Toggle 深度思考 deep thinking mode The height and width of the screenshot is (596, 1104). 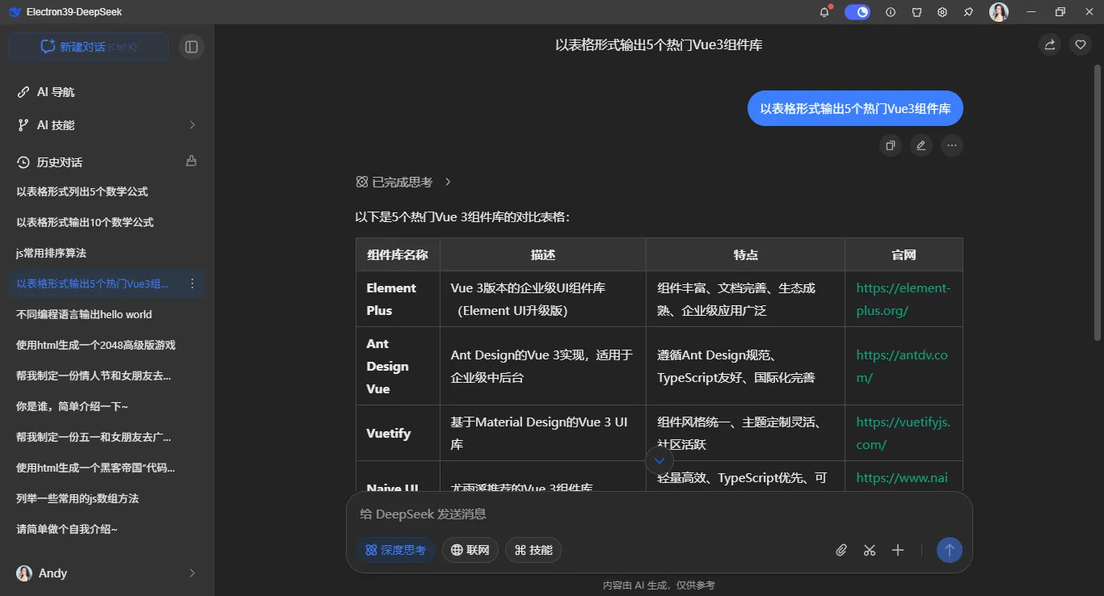click(395, 550)
